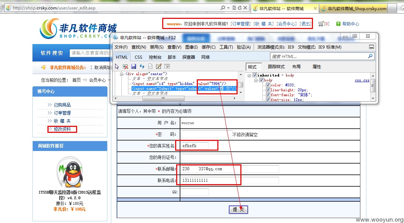Open the 图像(I) menu

(x=192, y=47)
